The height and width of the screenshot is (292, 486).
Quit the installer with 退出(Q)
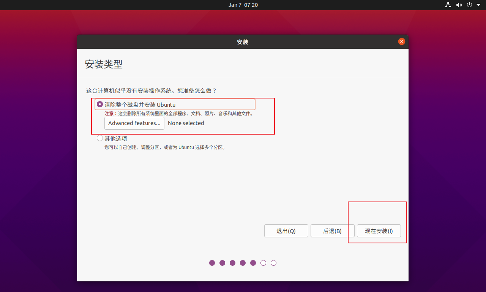[286, 231]
